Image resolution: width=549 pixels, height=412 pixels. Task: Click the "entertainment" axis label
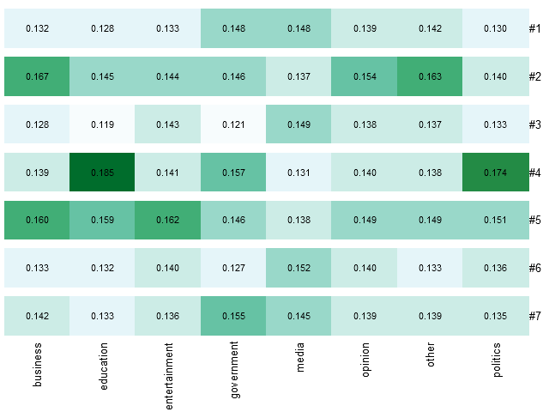168,374
